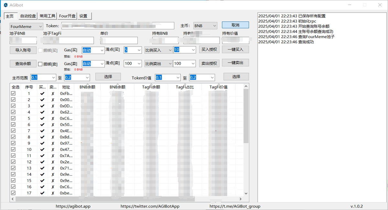This screenshot has width=388, height=210.
Task: Click the 序号 column header
Action: (x=29, y=87)
